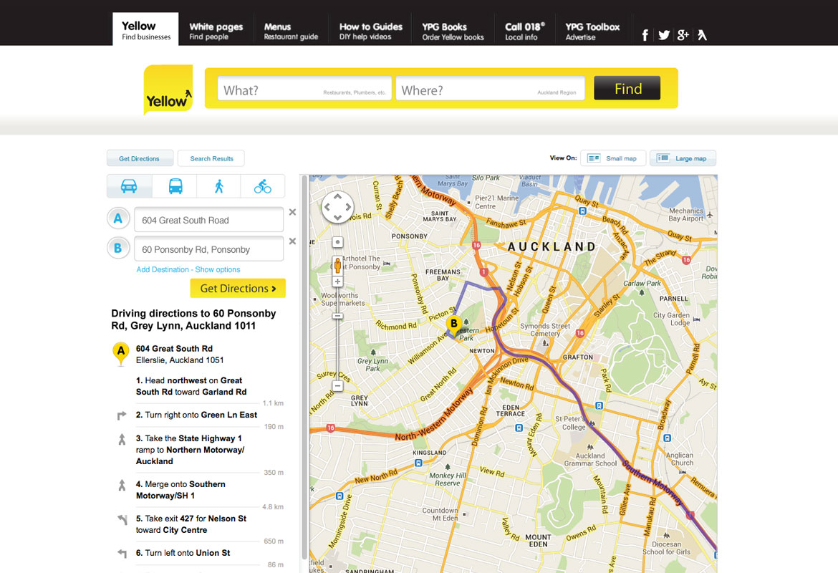This screenshot has width=838, height=573.
Task: Expand the Show options link
Action: (218, 269)
